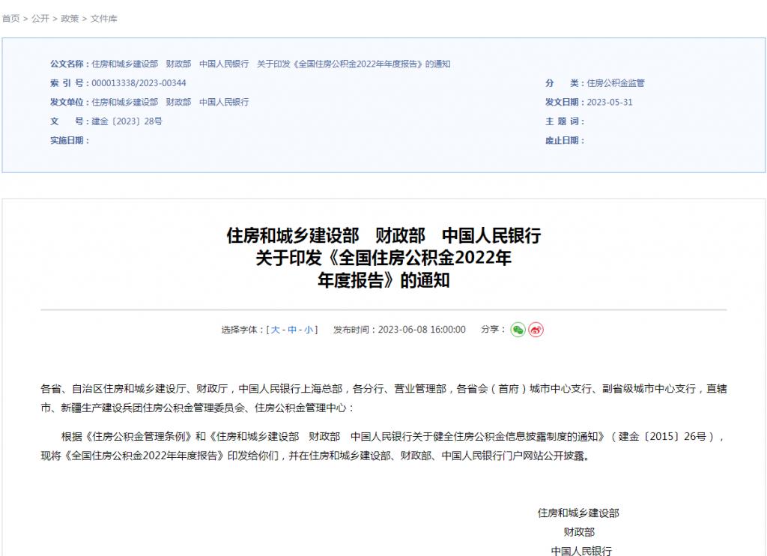767x556 pixels.
Task: Navigate to 政策 breadcrumb link
Action: click(x=70, y=18)
